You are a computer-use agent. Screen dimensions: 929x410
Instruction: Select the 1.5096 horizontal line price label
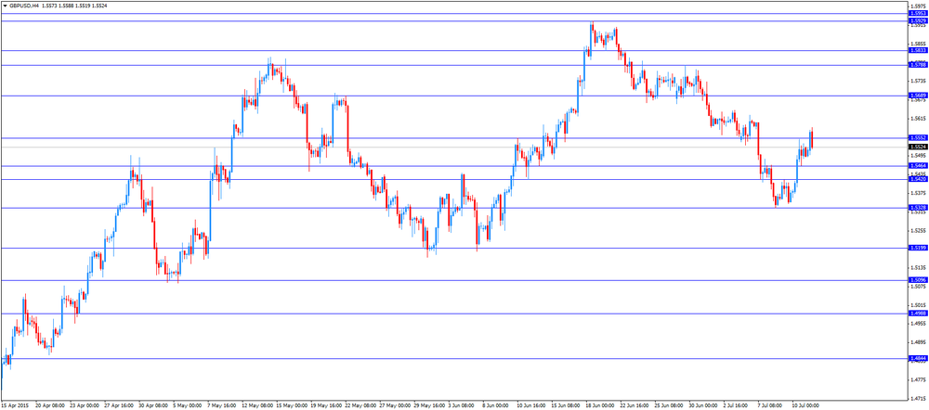[918, 280]
